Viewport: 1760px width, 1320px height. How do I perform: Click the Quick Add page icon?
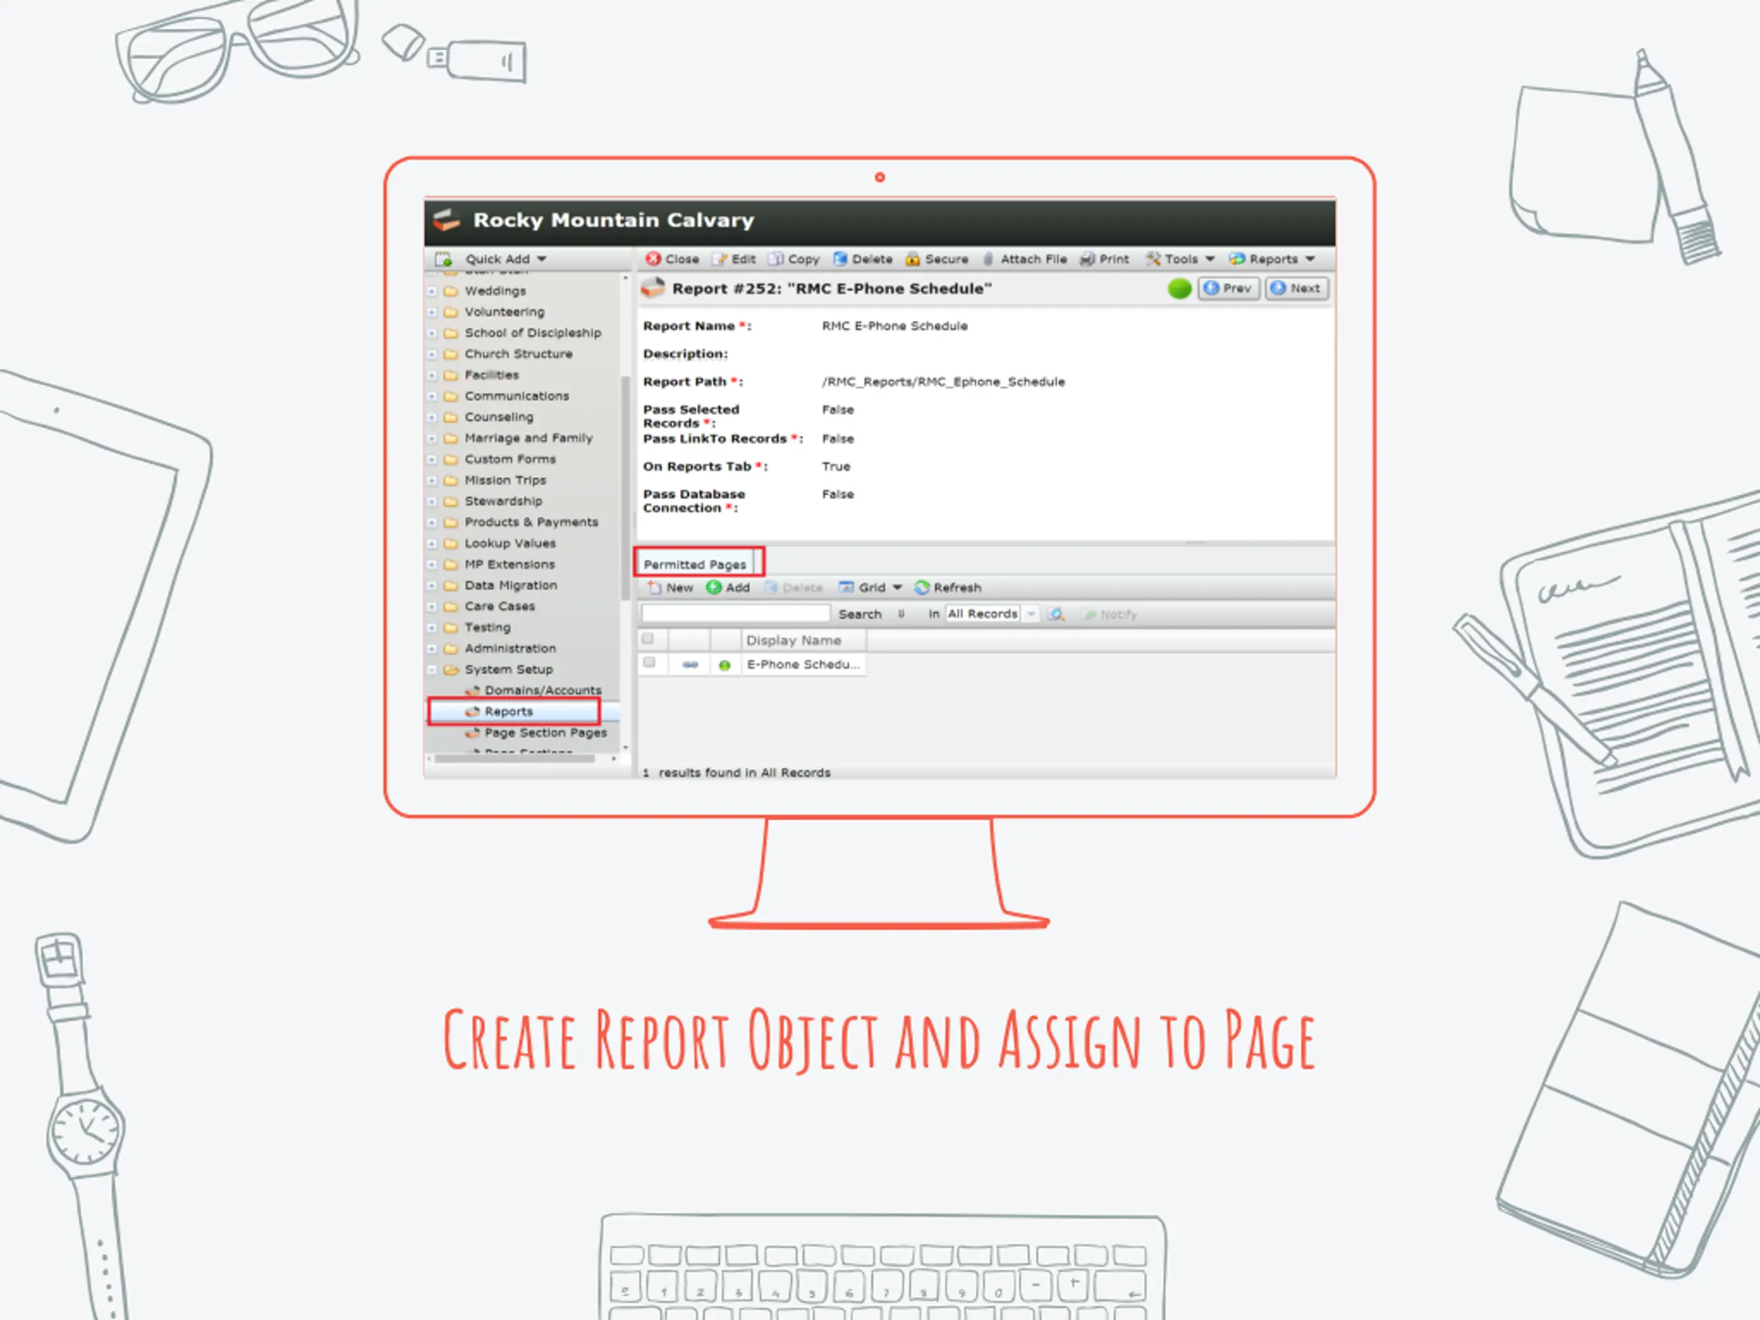(x=443, y=258)
